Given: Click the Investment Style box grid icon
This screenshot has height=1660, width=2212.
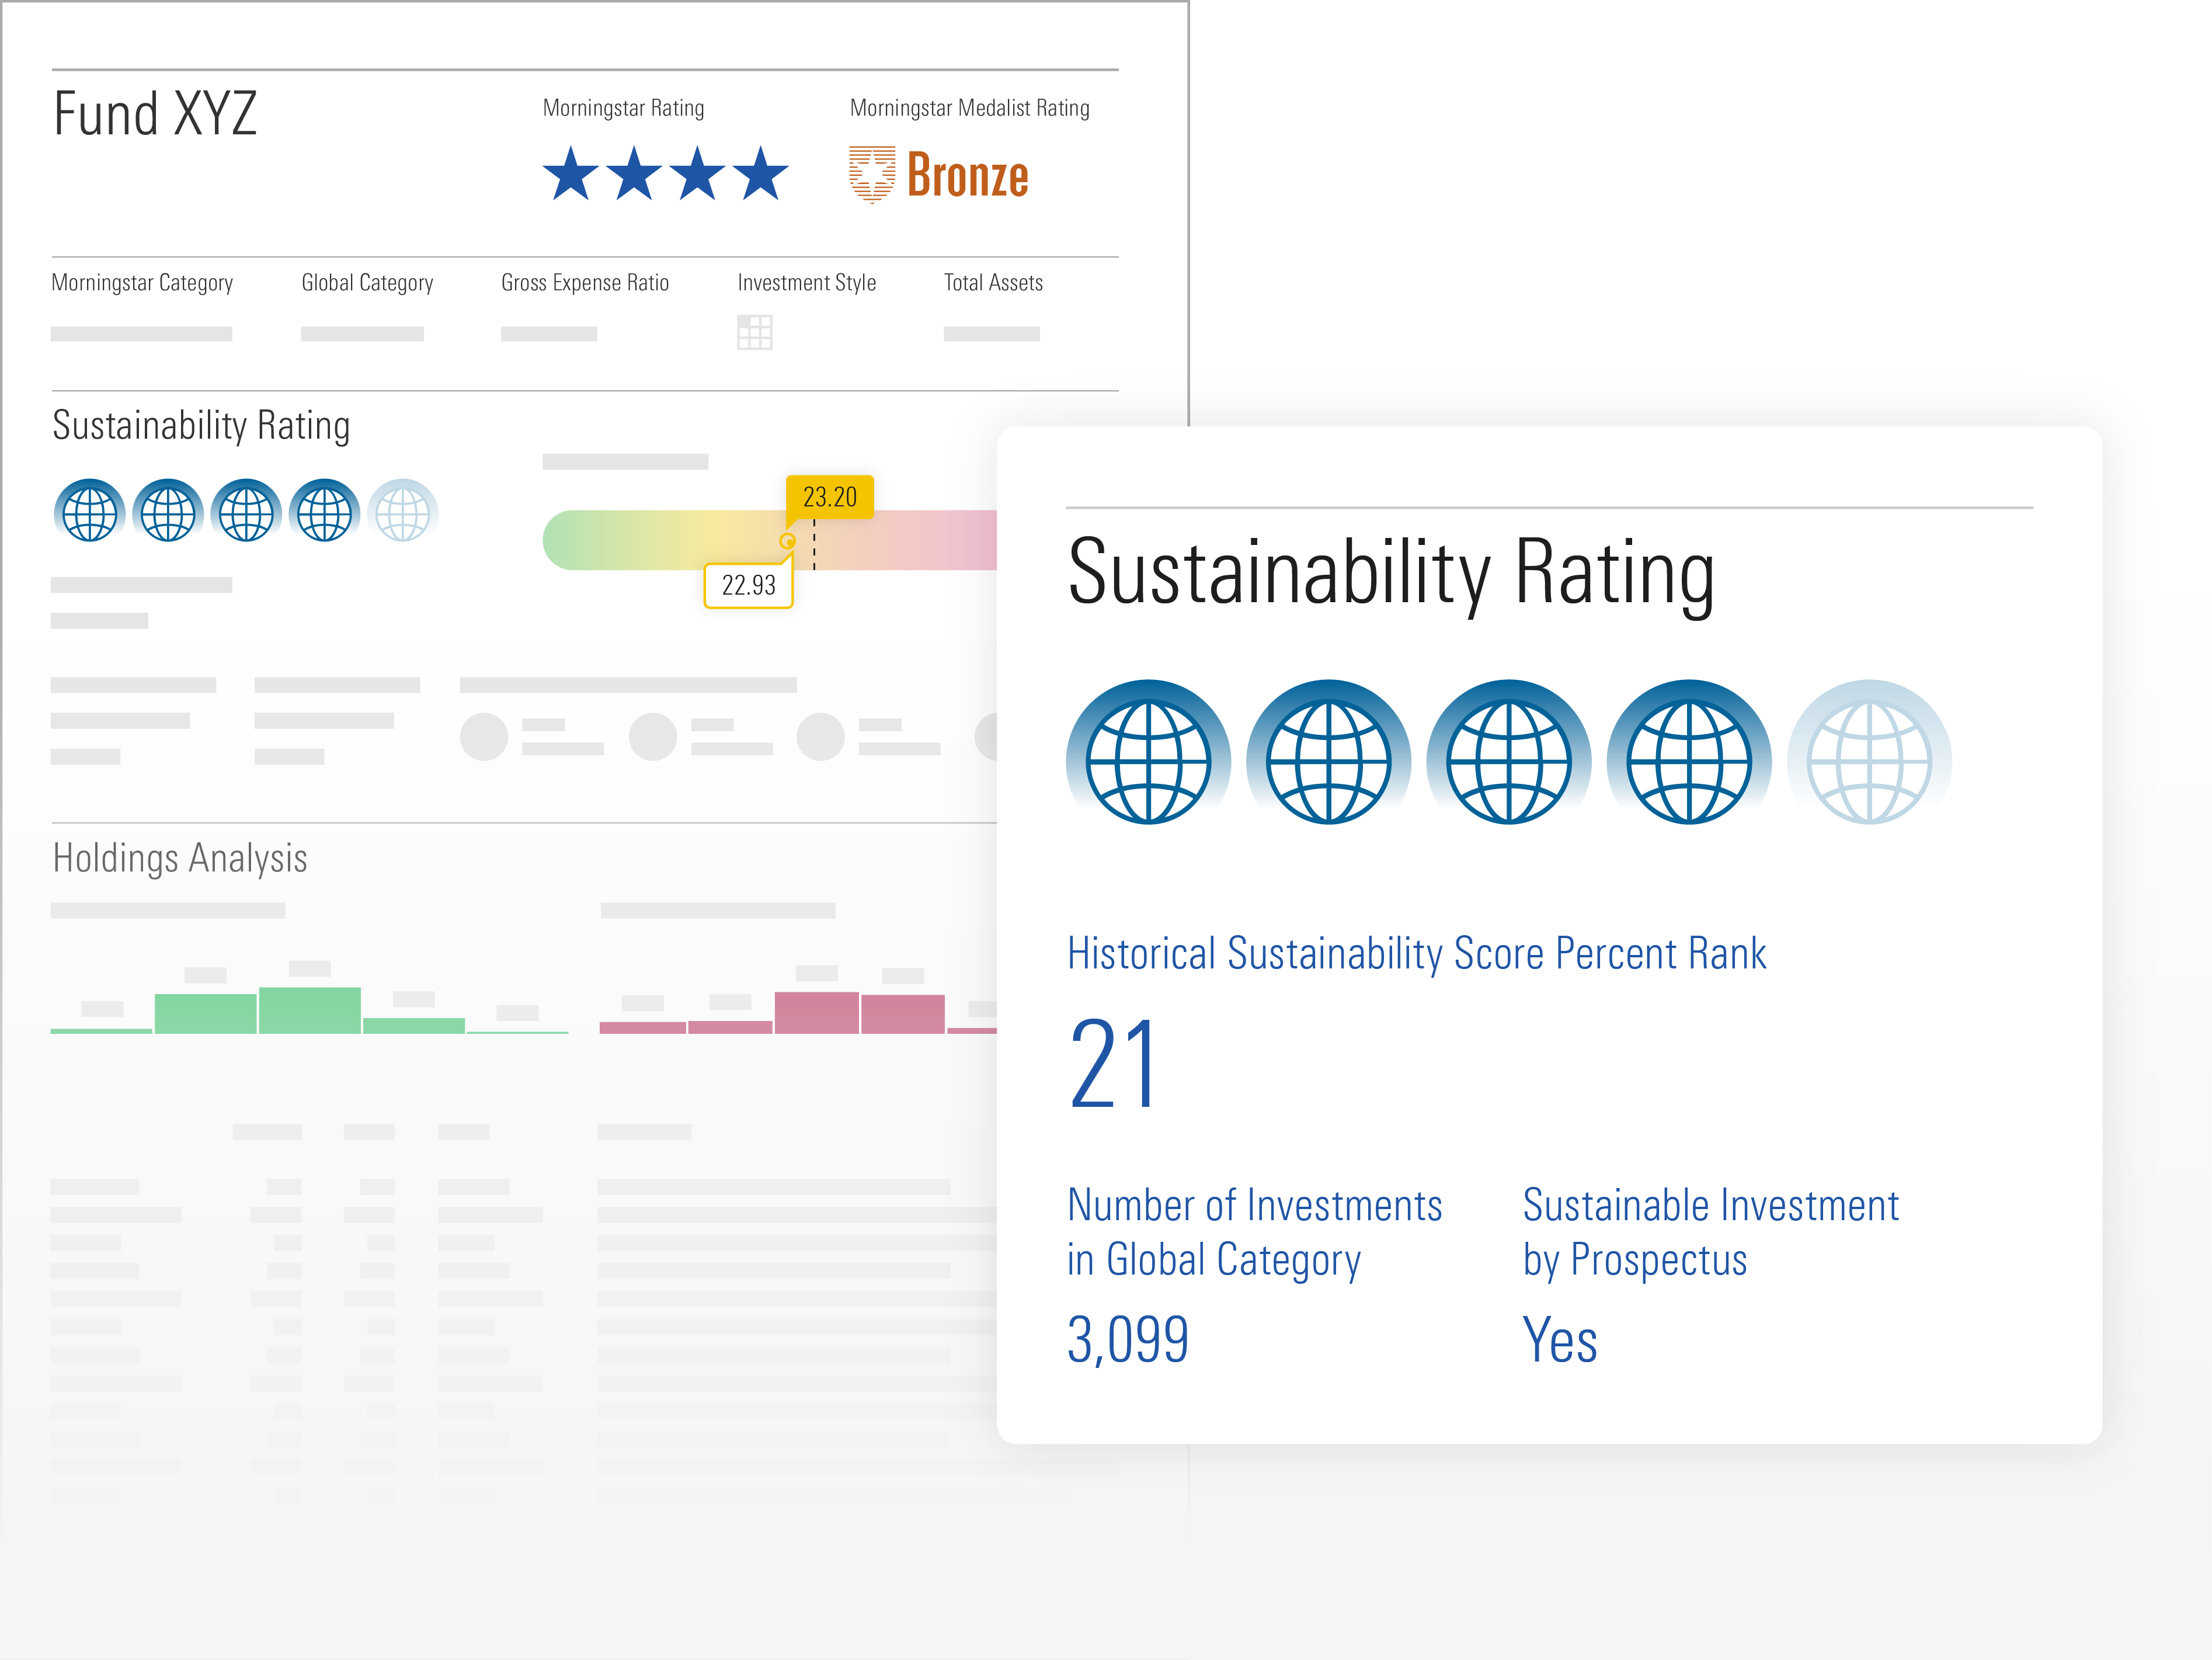Looking at the screenshot, I should 754,332.
